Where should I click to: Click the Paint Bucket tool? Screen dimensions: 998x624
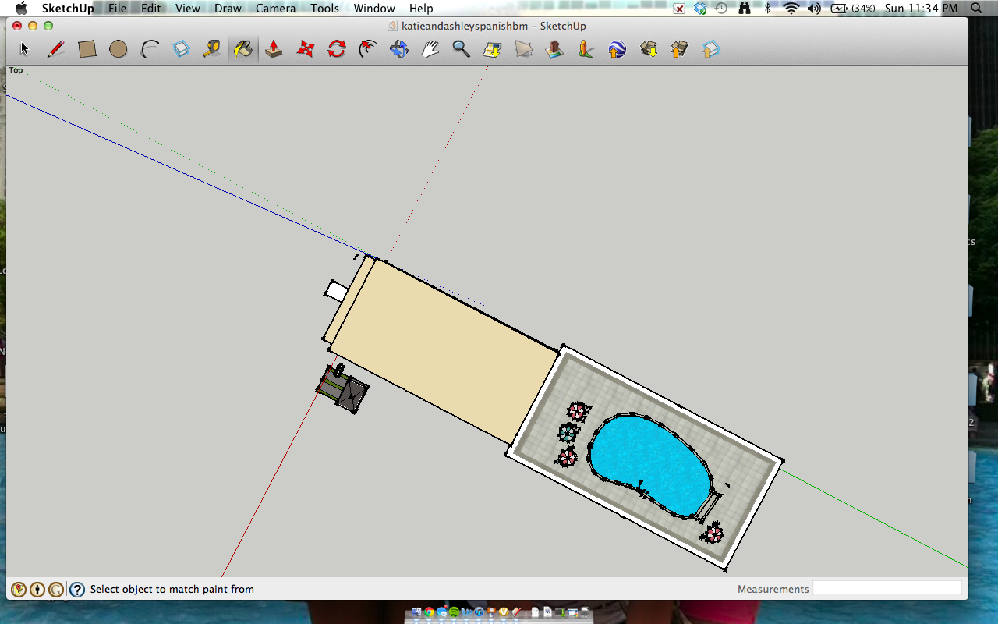pos(243,50)
